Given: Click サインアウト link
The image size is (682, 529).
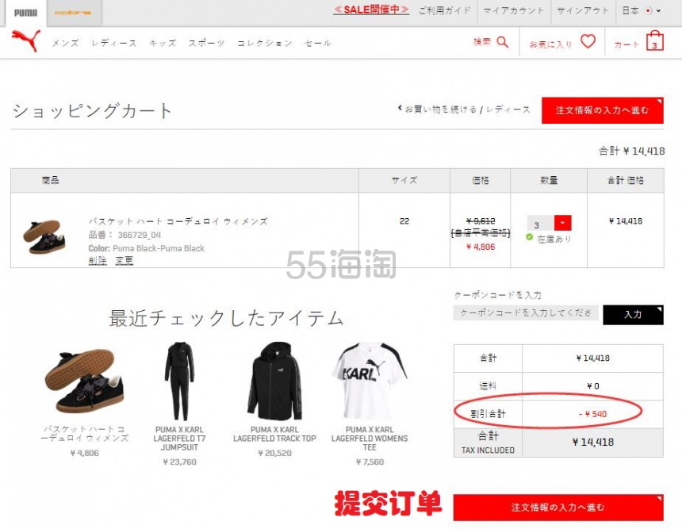Looking at the screenshot, I should coord(582,10).
